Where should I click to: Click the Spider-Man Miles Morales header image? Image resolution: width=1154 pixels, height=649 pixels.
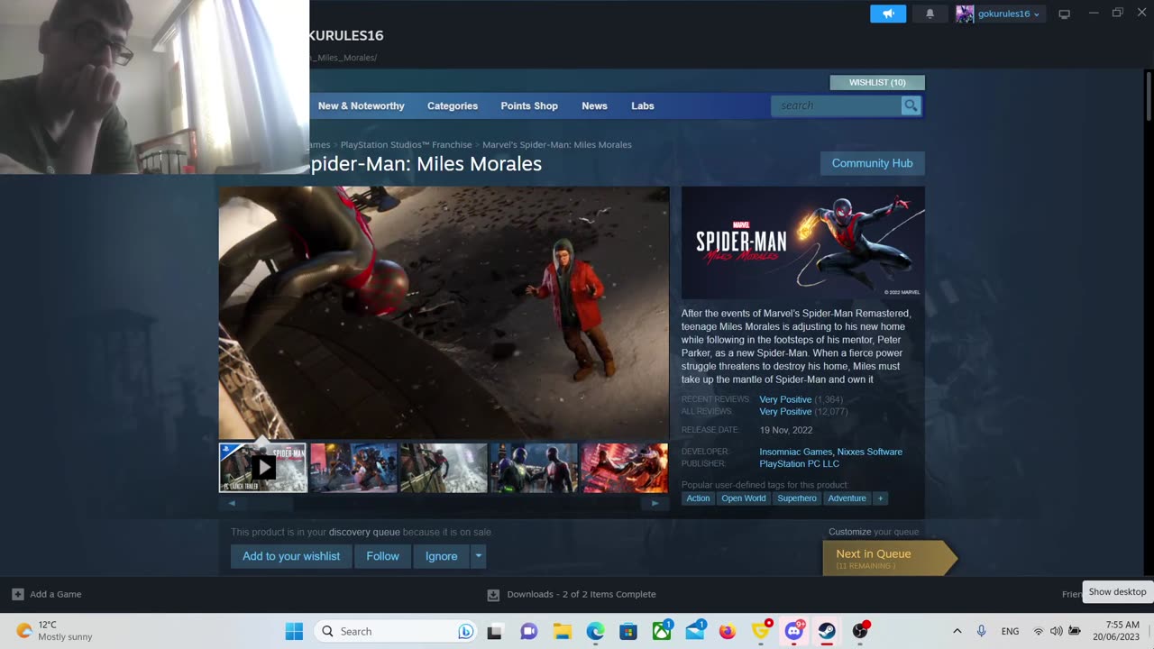[803, 242]
